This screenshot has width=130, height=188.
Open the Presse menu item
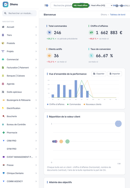click(19, 165)
